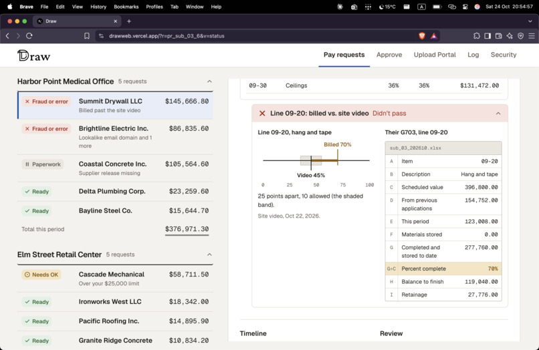Viewport: 539px width, 350px height.
Task: Click the address bar URL
Action: pos(167,35)
